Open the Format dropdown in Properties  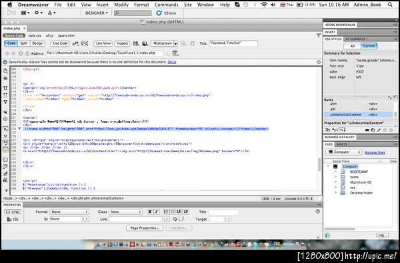tap(69, 212)
